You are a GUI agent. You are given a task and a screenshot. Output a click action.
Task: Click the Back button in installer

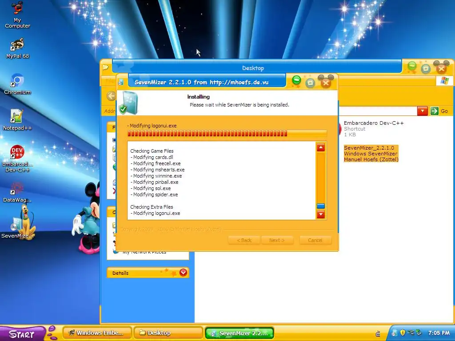pyautogui.click(x=244, y=240)
